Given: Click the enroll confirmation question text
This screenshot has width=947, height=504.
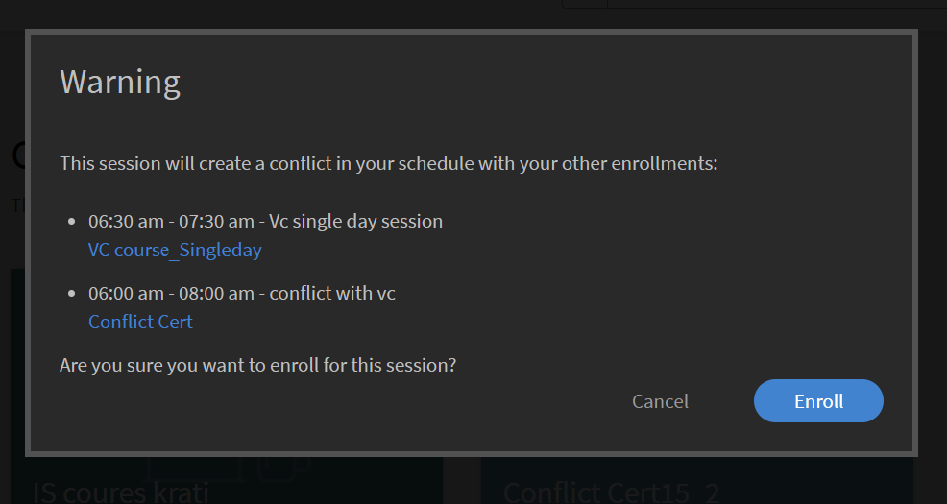Looking at the screenshot, I should tap(257, 365).
